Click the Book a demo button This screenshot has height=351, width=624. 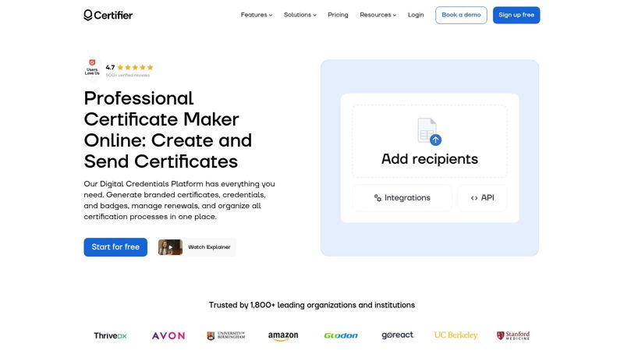point(461,15)
